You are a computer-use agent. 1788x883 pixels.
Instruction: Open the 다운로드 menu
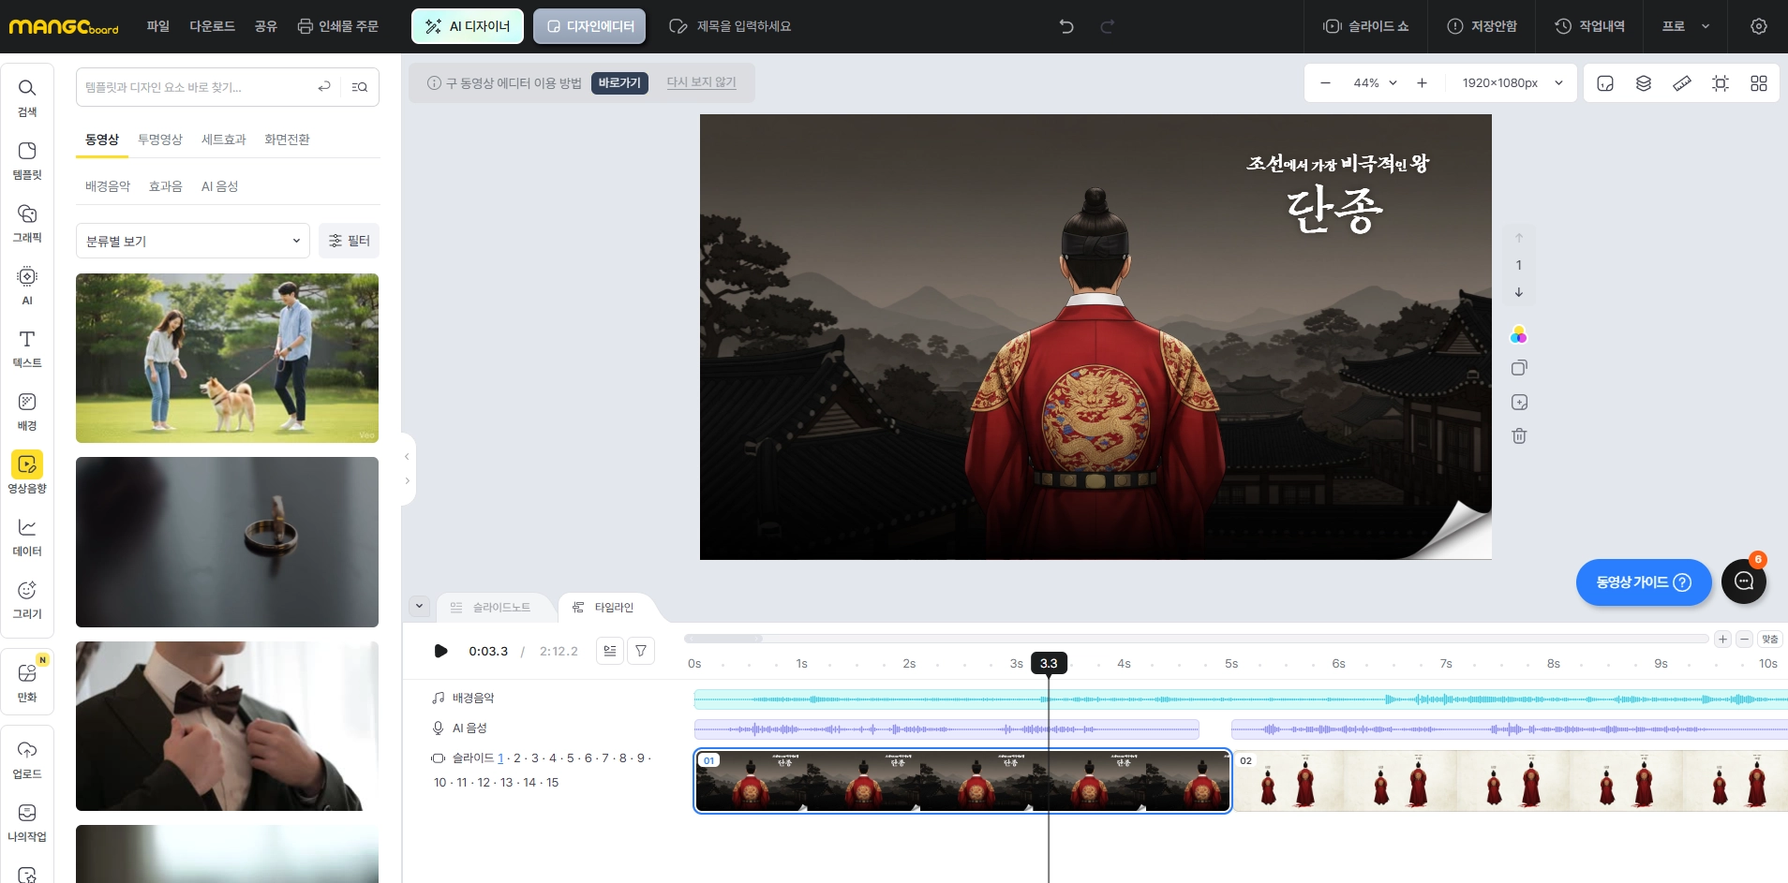(x=212, y=26)
